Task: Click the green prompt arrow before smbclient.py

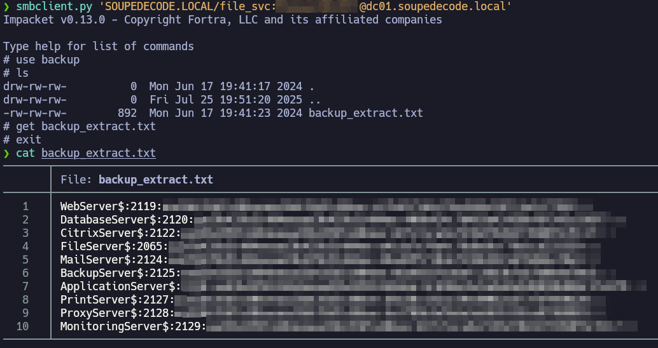Action: point(6,6)
